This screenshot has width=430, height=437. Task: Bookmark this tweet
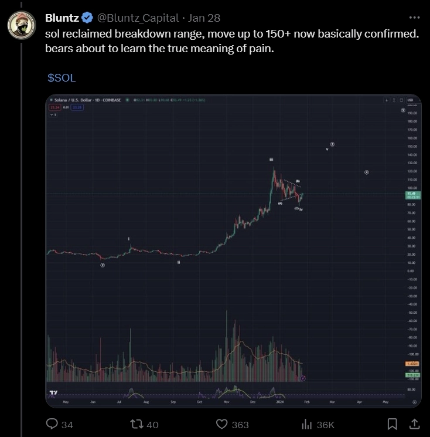[x=393, y=424]
